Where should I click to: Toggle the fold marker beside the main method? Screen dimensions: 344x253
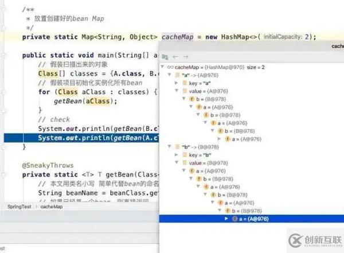tap(4, 55)
